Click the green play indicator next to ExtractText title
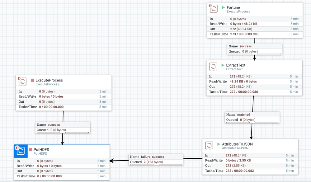 point(223,65)
